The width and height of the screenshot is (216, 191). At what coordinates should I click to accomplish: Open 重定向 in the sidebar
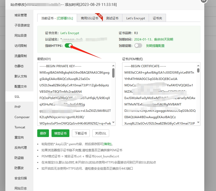pyautogui.click(x=19, y=137)
